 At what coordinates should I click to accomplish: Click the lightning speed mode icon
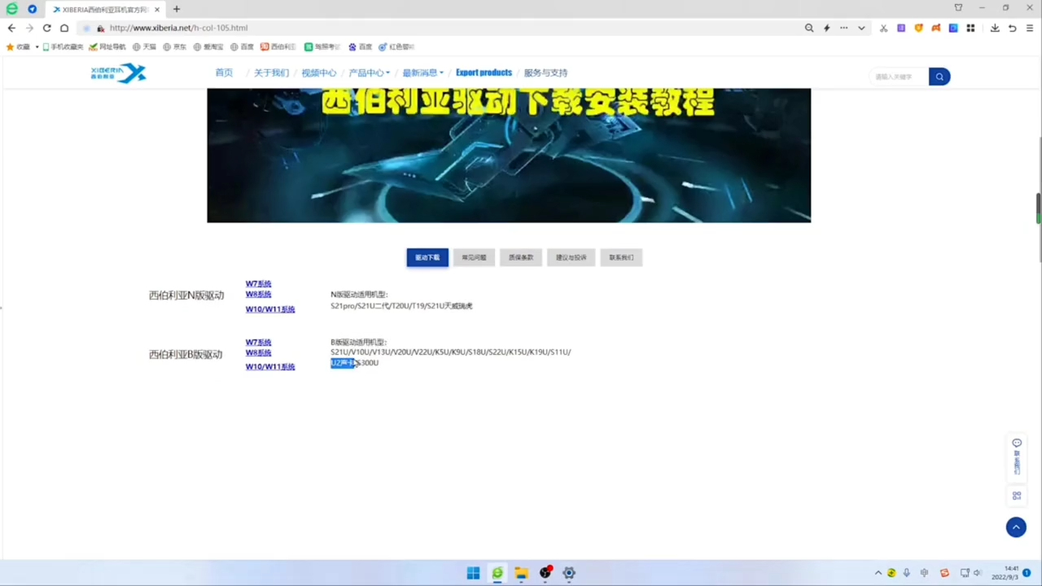coord(827,28)
